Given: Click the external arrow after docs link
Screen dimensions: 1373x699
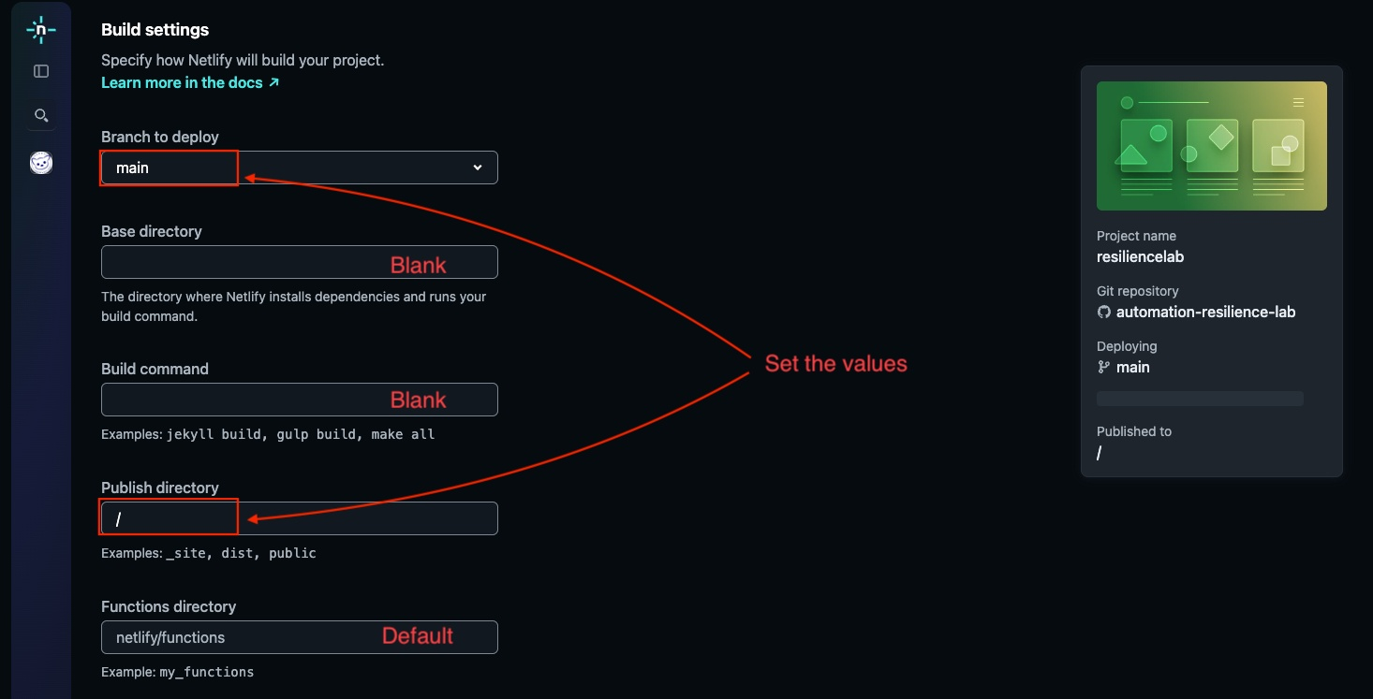Looking at the screenshot, I should (x=274, y=82).
